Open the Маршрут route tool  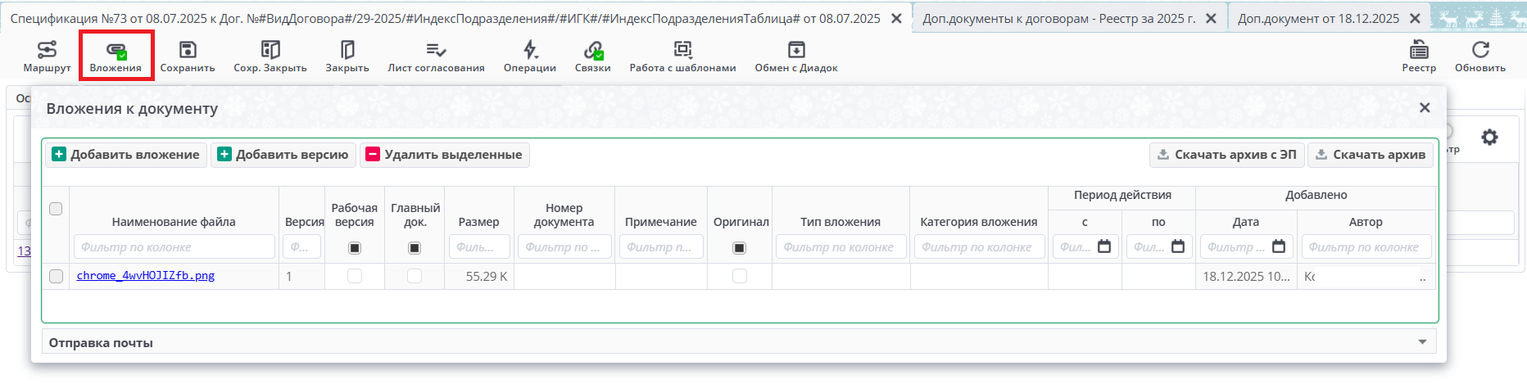pos(47,56)
